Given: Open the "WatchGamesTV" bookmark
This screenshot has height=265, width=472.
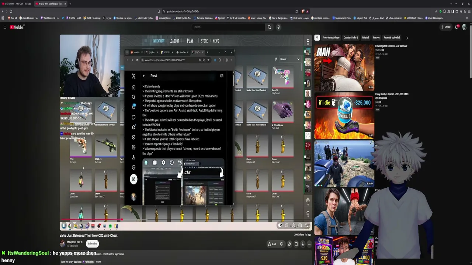Looking at the screenshot, I should point(51,18).
